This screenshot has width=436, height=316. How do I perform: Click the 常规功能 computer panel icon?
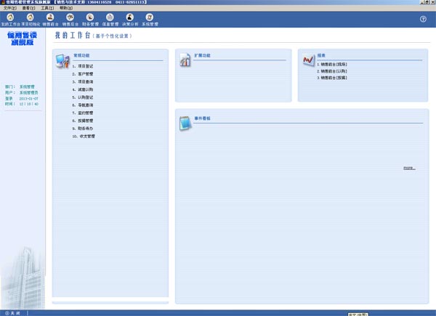pyautogui.click(x=62, y=61)
